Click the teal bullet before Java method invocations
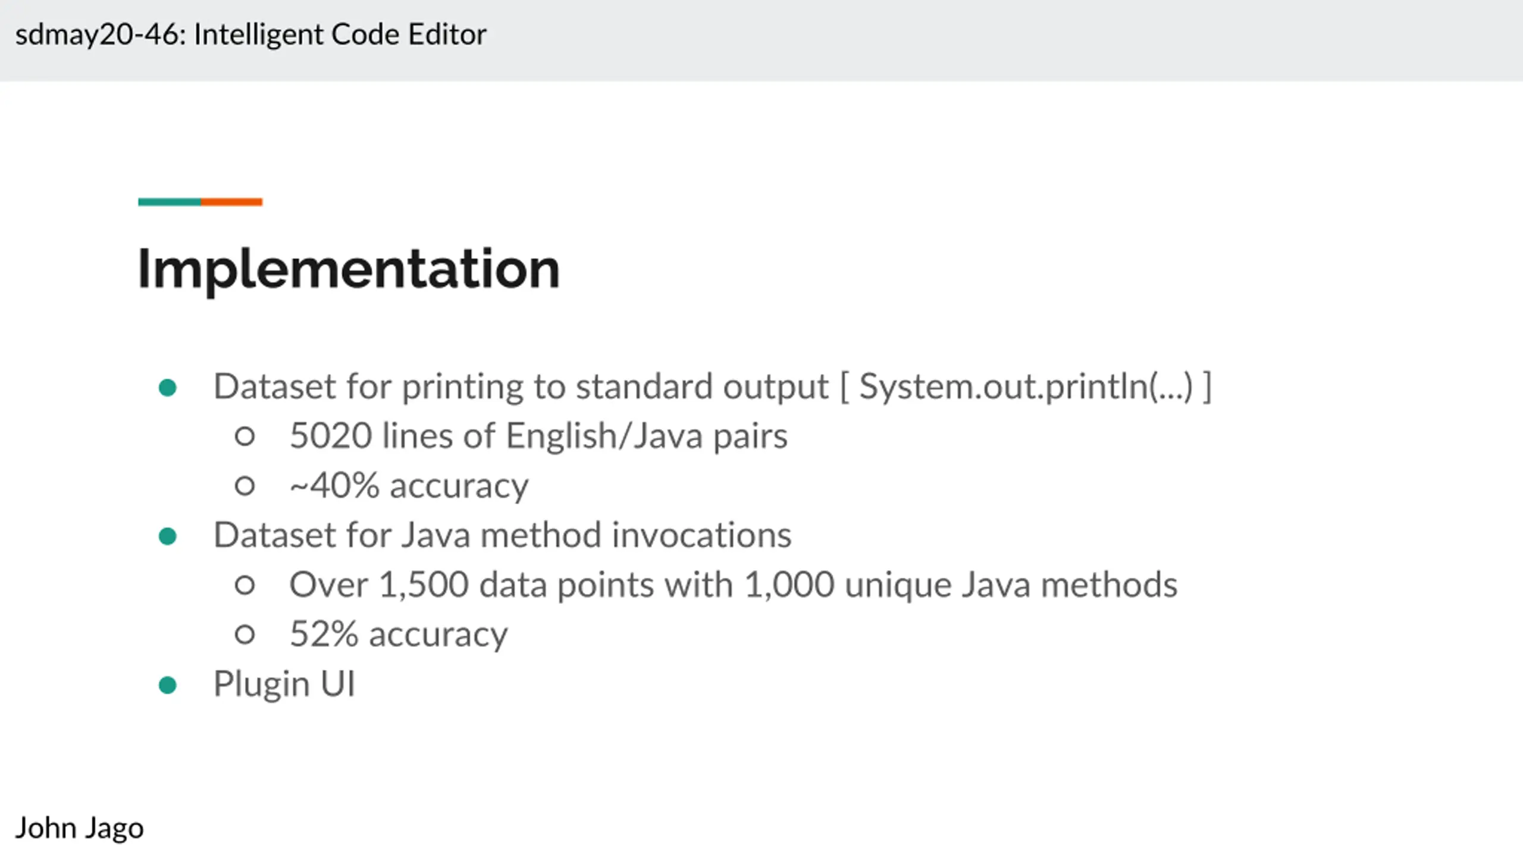The image size is (1523, 856). (x=168, y=536)
